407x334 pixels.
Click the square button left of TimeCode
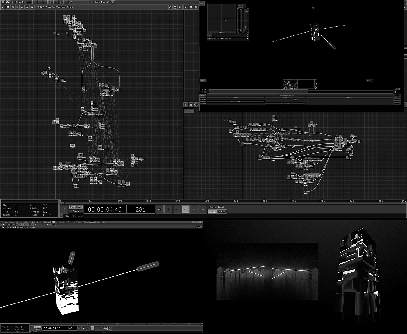(x=64, y=209)
